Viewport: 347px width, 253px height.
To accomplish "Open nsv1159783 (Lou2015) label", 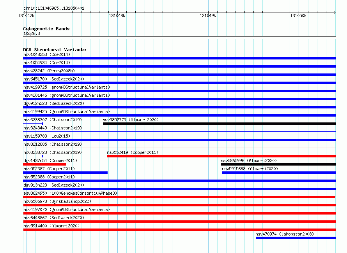I will click(x=47, y=136).
